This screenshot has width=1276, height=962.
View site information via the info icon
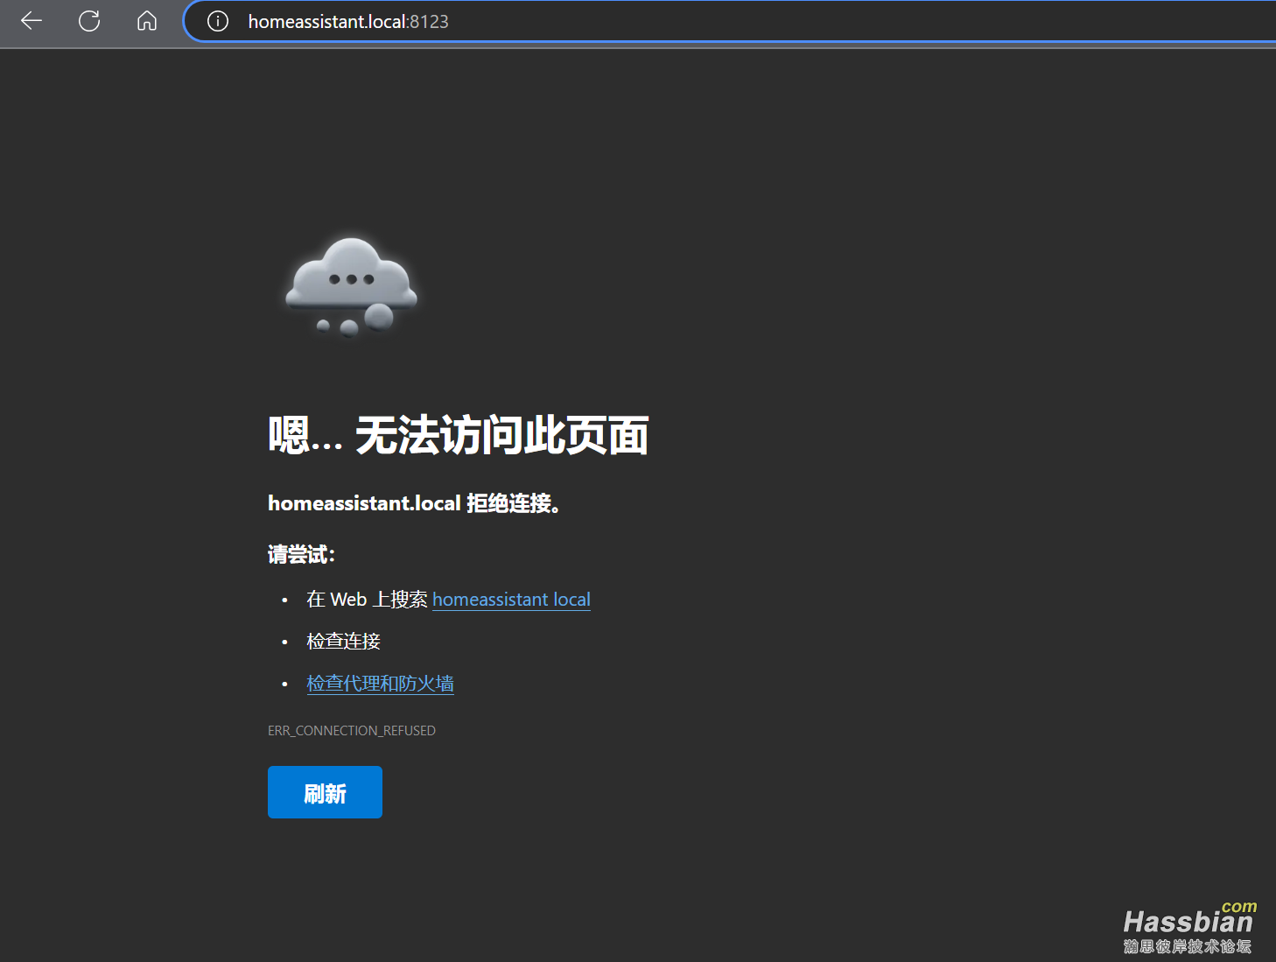(218, 21)
